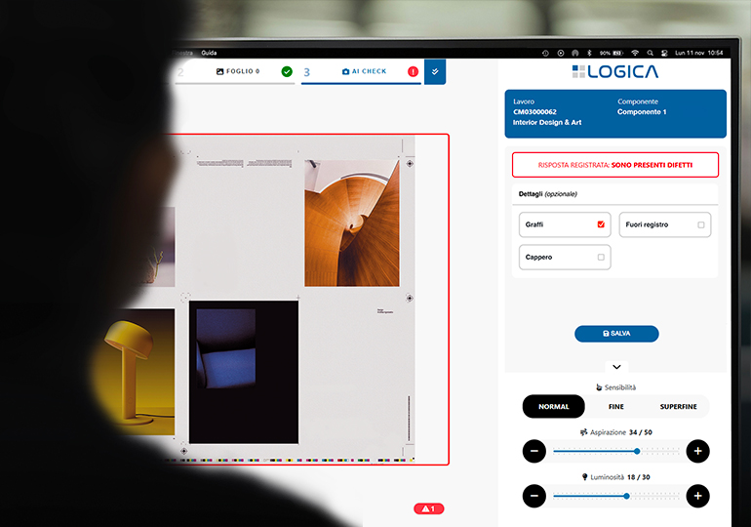Decrease Luminosità with minus button

click(534, 496)
